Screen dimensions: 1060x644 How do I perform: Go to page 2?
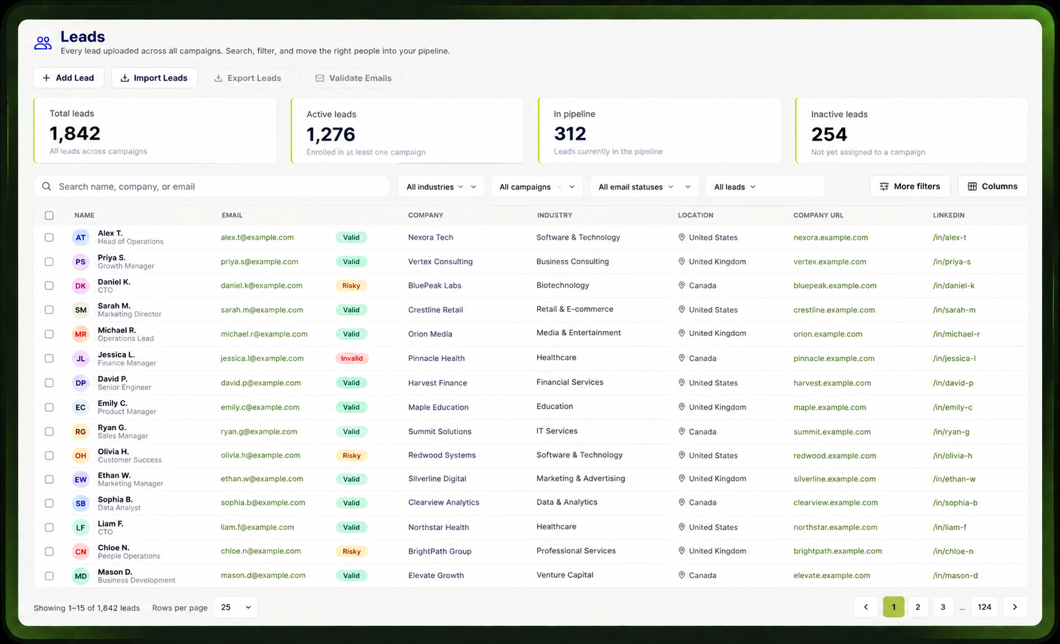[x=918, y=607]
